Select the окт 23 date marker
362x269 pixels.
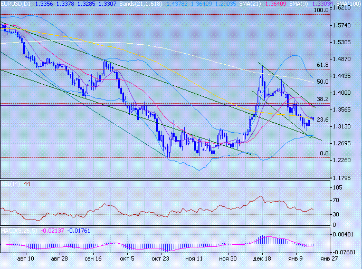click(x=160, y=259)
